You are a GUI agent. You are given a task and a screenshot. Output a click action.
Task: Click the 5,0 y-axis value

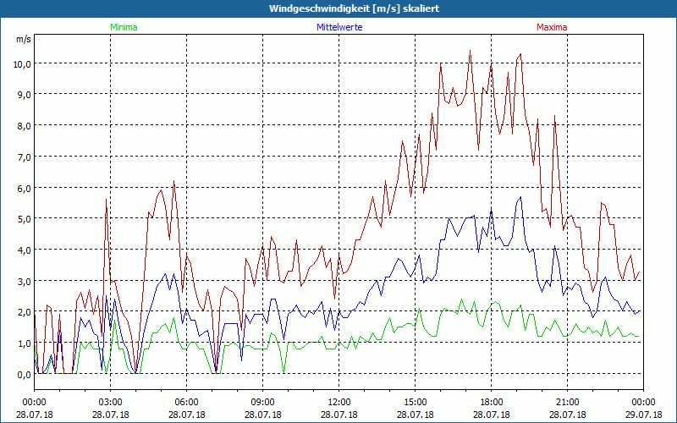point(24,219)
